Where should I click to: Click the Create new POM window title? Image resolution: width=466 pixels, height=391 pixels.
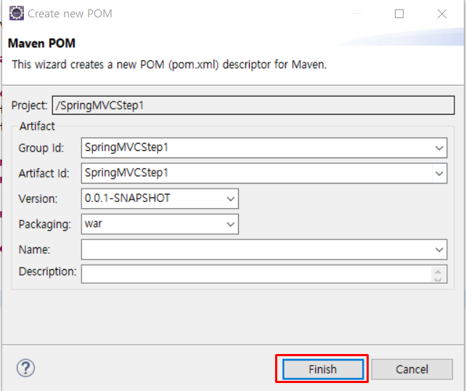tap(70, 14)
